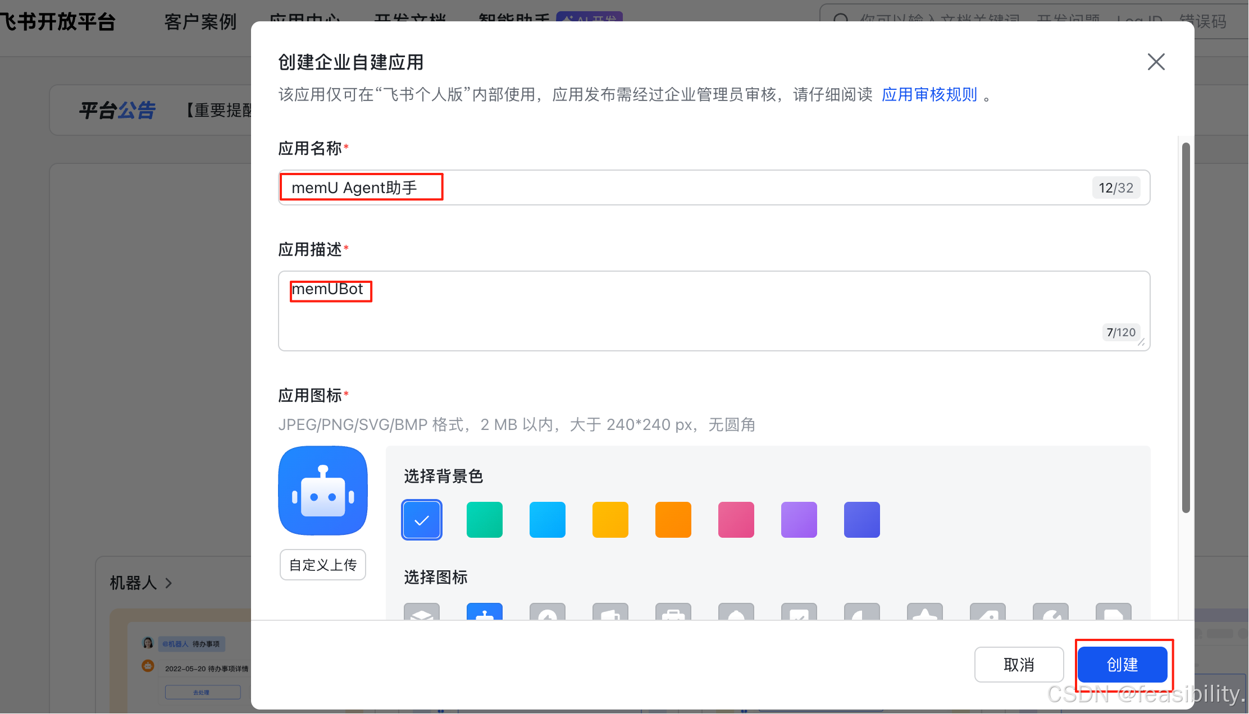The height and width of the screenshot is (714, 1249).
Task: Select the robot icon option
Action: 484,612
